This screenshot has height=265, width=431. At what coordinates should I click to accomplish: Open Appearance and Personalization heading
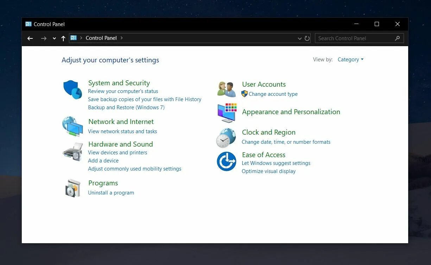(291, 112)
